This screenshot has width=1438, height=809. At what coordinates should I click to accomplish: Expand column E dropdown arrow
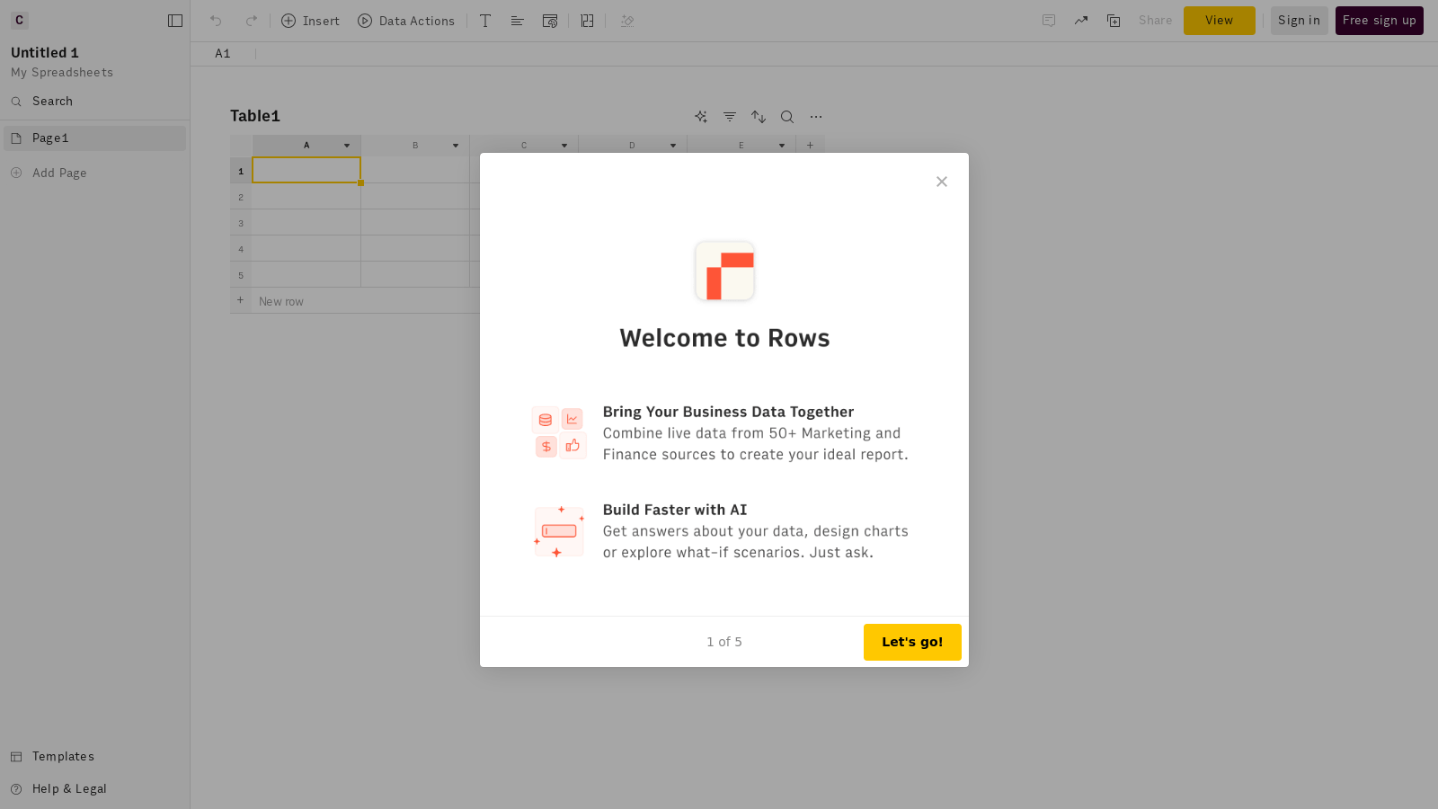point(782,146)
